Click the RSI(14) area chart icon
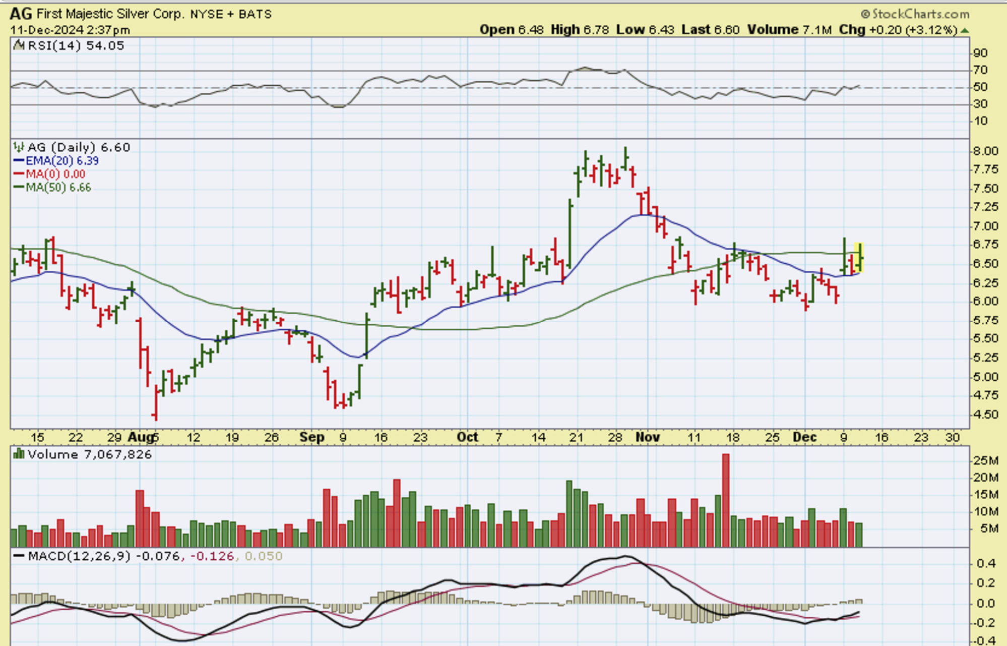1007x646 pixels. point(19,45)
